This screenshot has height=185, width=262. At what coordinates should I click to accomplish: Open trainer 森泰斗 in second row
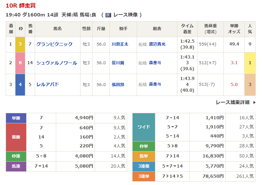(155, 63)
